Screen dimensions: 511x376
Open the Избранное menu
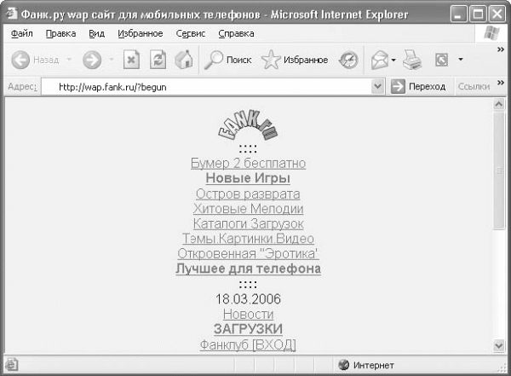coord(141,33)
